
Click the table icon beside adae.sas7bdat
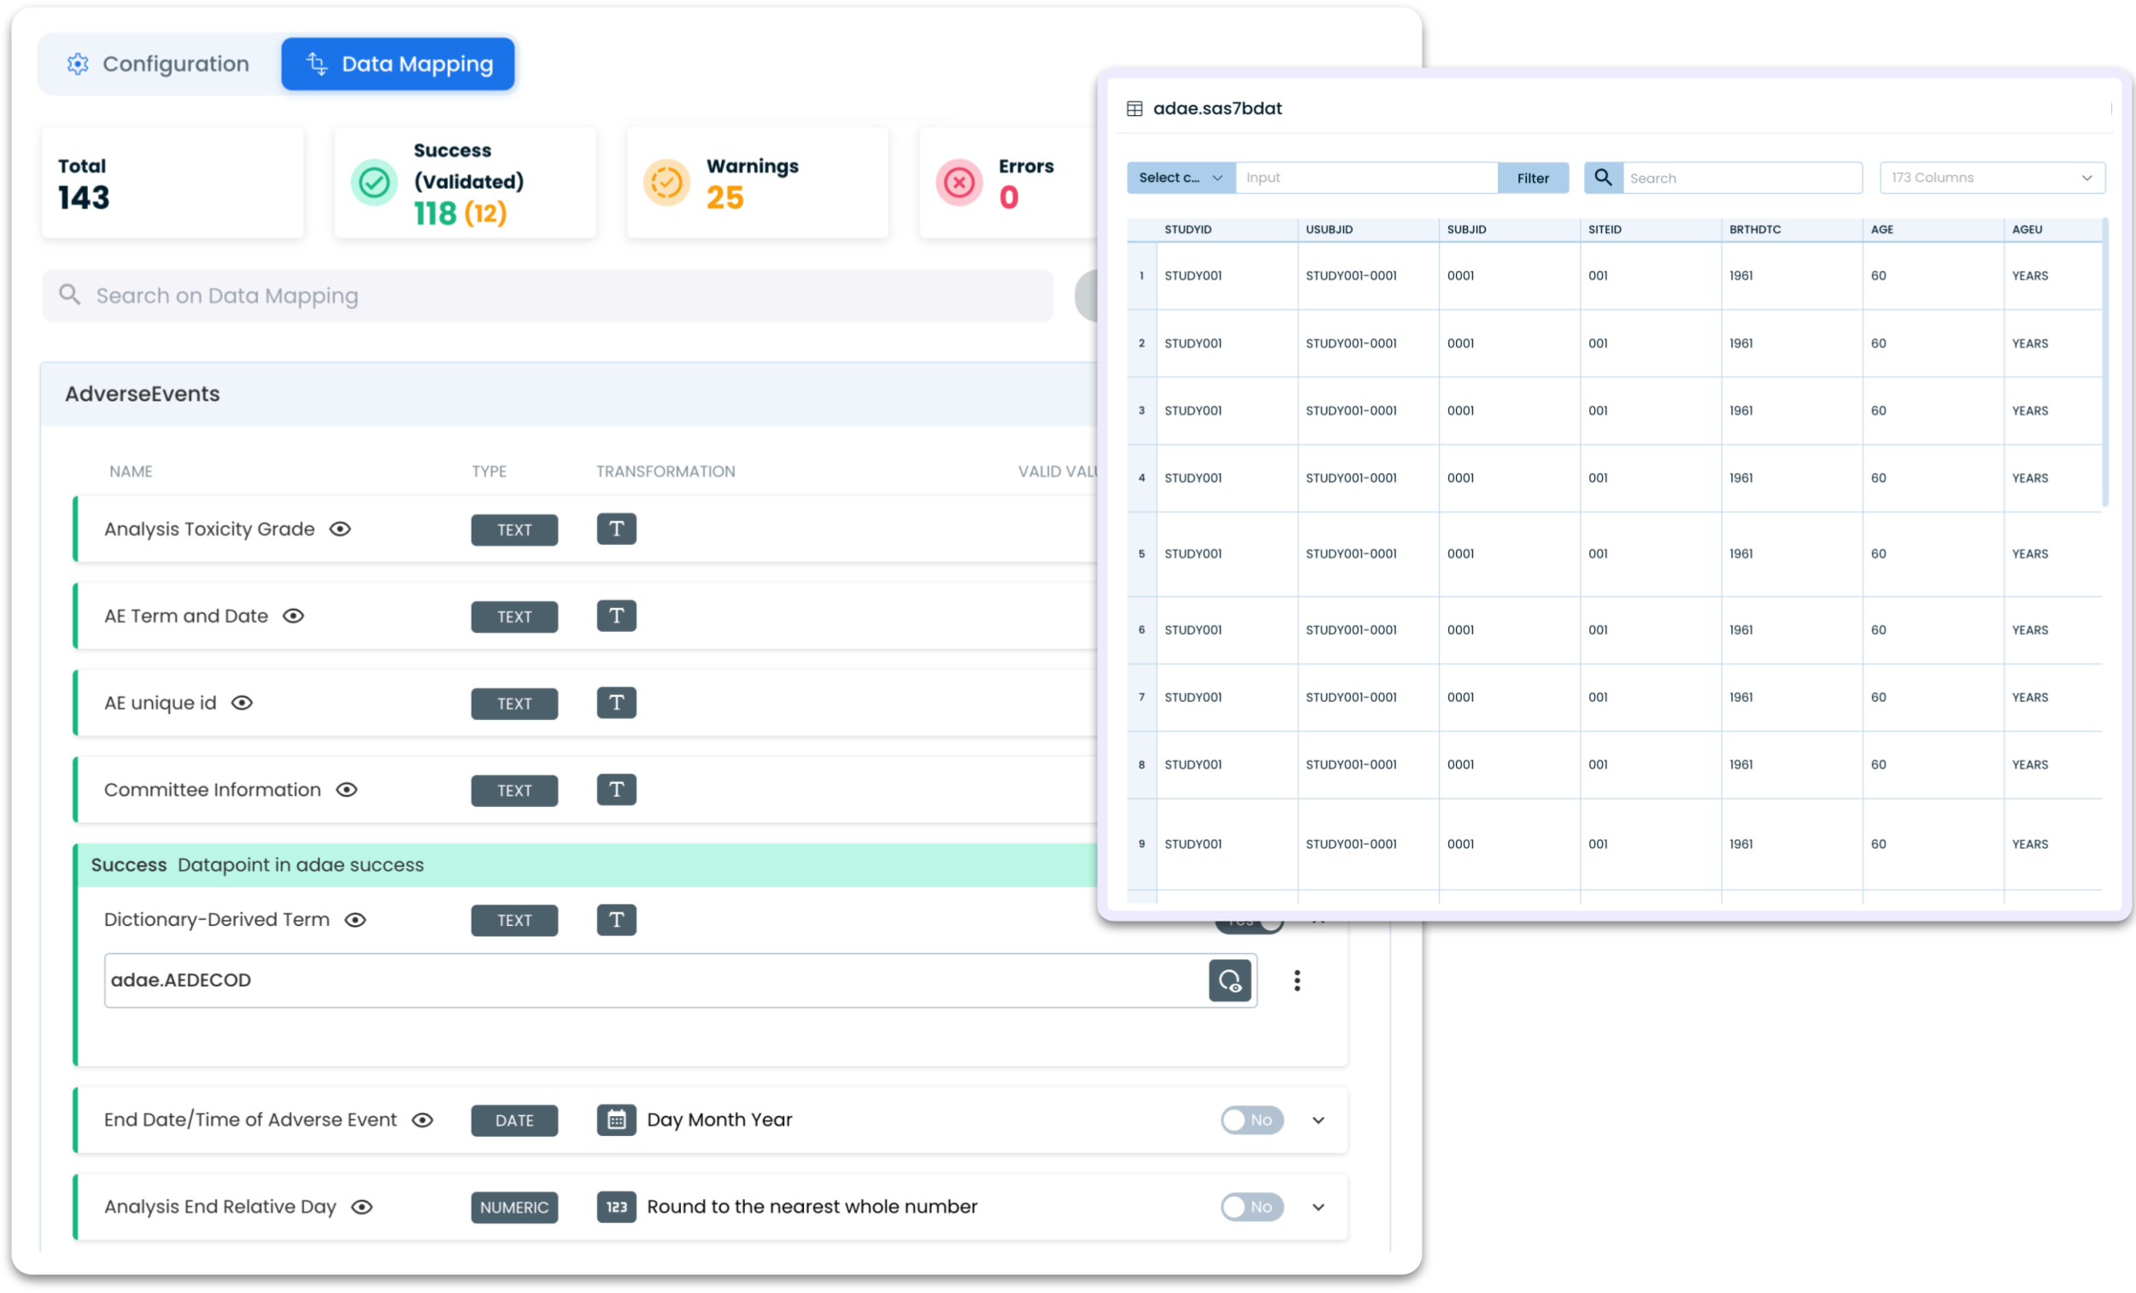click(1135, 108)
